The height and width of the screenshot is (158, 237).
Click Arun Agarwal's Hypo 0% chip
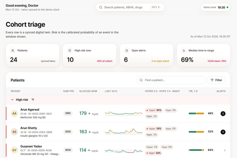(x=171, y=110)
